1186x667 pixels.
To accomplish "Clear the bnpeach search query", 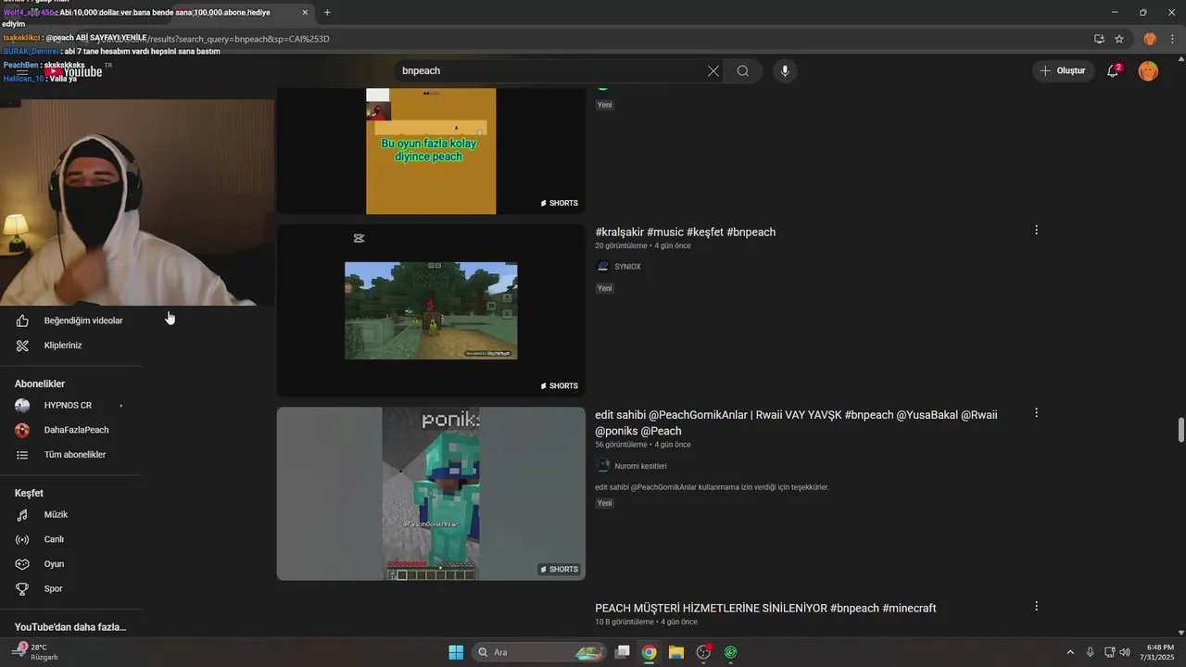I will pos(713,71).
